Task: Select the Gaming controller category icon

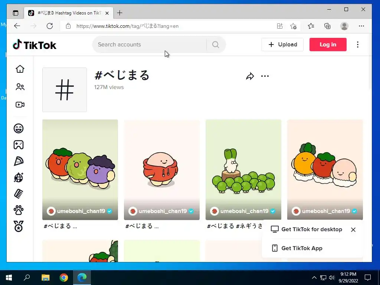Action: (19, 145)
